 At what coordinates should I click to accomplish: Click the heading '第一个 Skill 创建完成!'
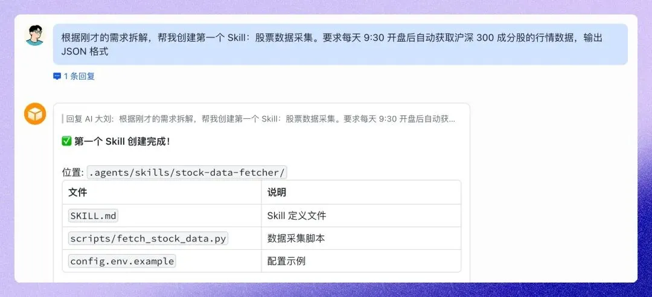pos(122,141)
